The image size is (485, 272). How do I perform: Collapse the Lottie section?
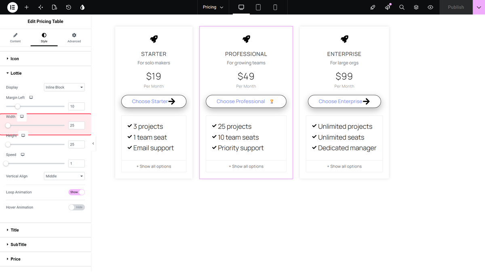point(46,73)
